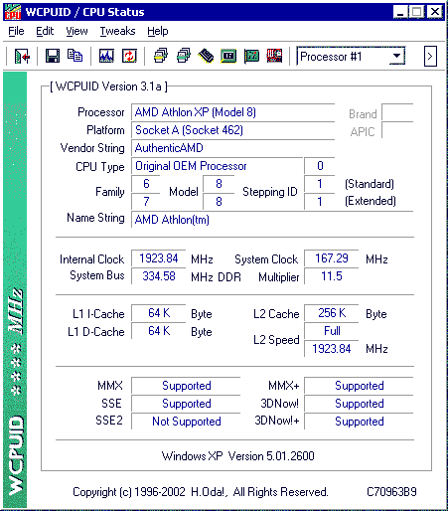This screenshot has width=448, height=511.
Task: Open the Tweaks menu
Action: (117, 31)
